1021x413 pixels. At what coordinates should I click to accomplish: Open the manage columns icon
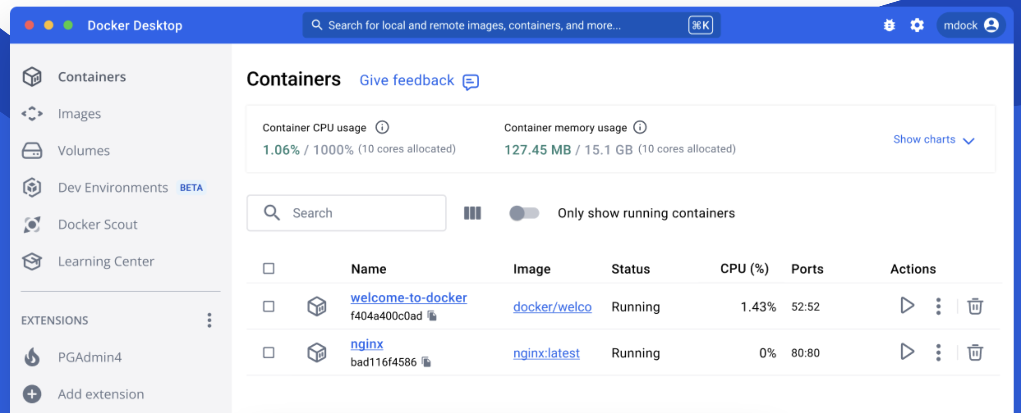click(x=472, y=213)
